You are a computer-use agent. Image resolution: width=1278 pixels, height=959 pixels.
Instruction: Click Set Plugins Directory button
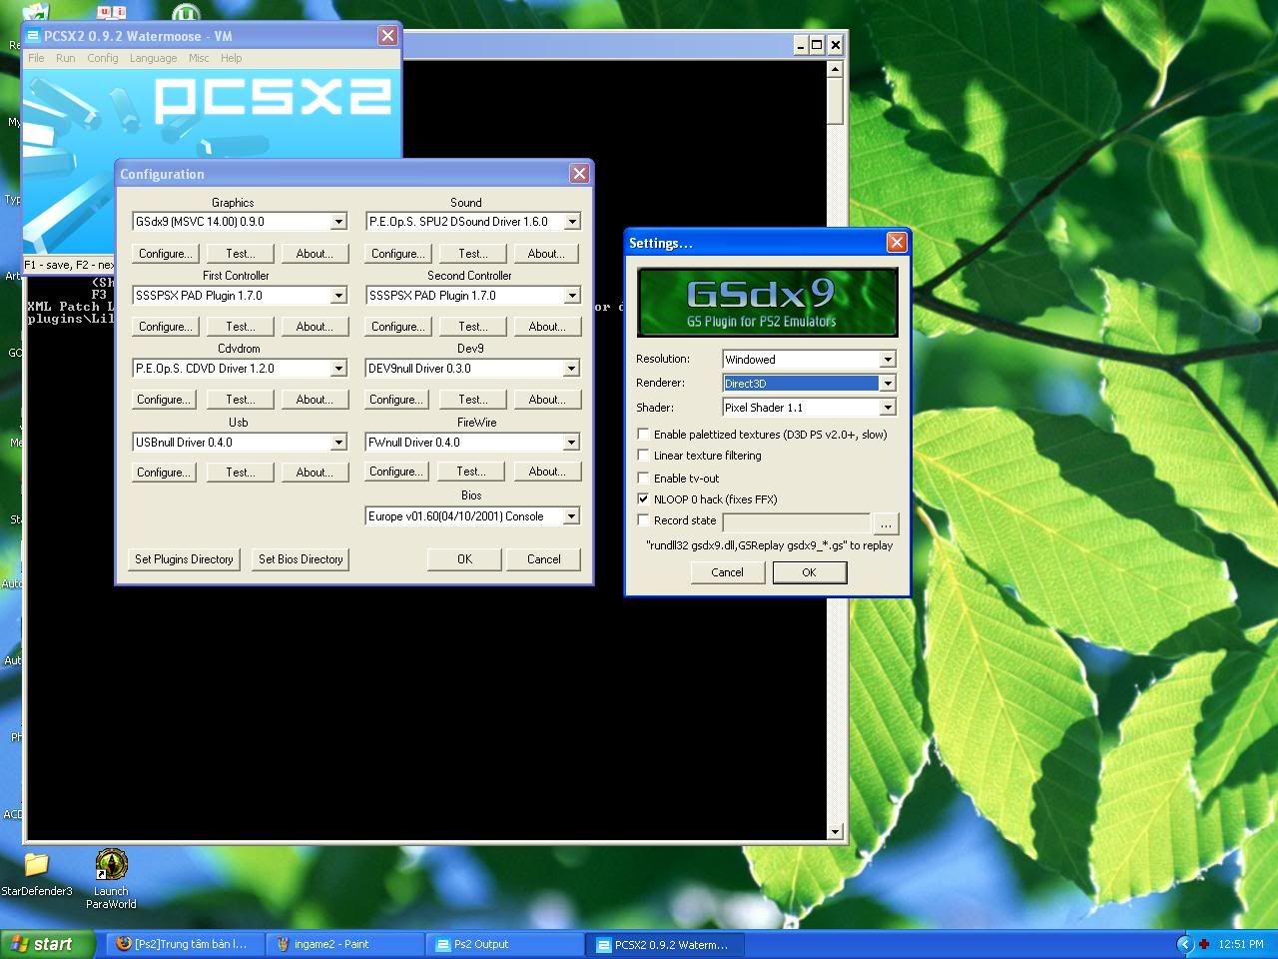[184, 559]
